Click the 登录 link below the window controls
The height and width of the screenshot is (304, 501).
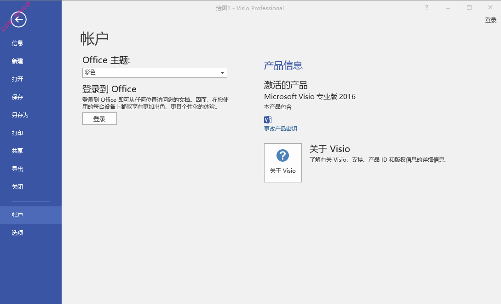click(x=491, y=20)
